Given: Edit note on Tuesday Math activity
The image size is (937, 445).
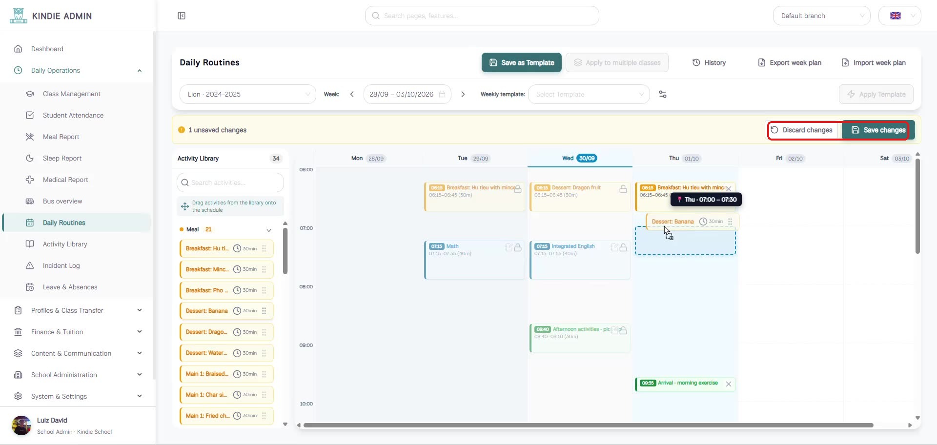Looking at the screenshot, I should (x=509, y=247).
